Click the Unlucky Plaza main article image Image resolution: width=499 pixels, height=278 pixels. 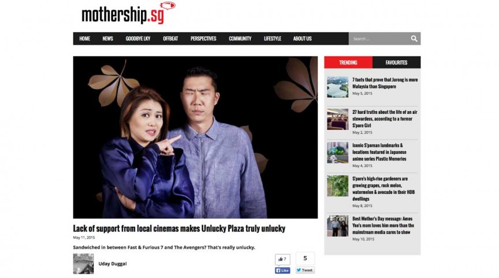(x=195, y=137)
